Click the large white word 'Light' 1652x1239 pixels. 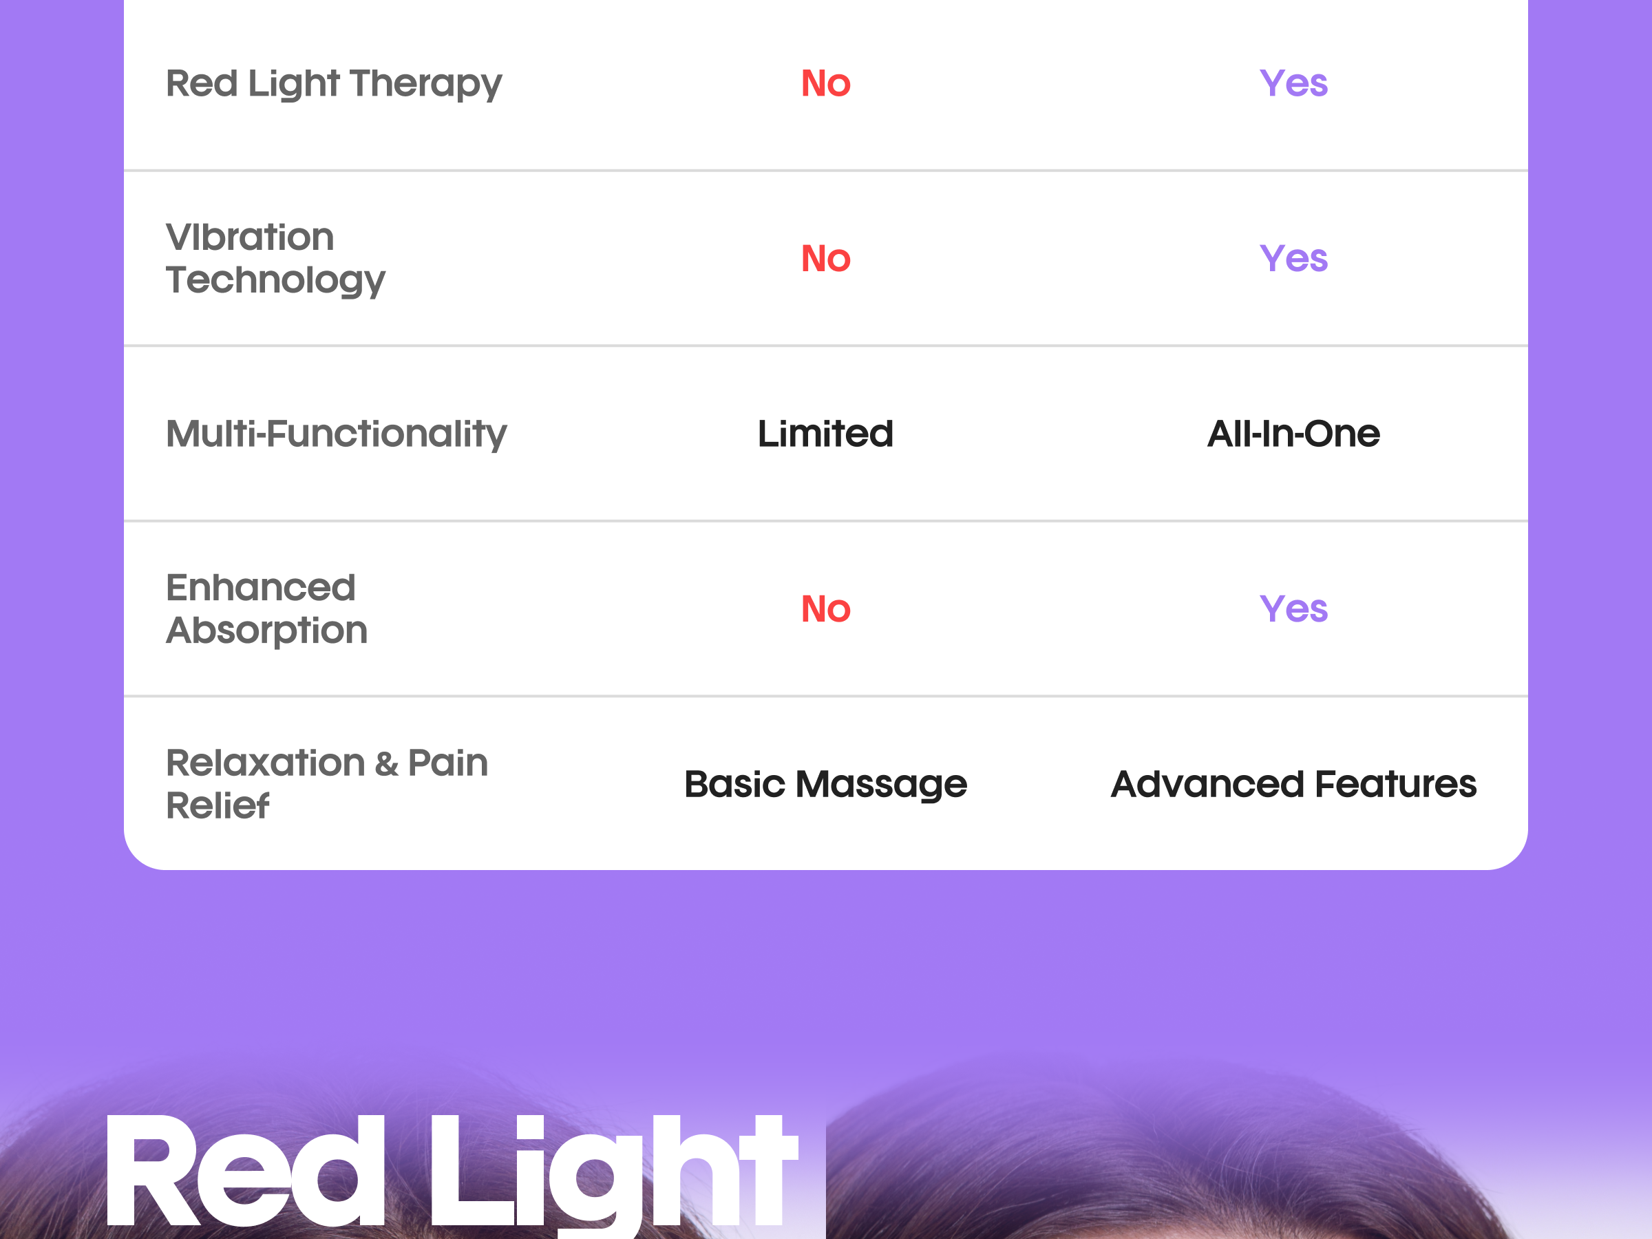pyautogui.click(x=613, y=1172)
